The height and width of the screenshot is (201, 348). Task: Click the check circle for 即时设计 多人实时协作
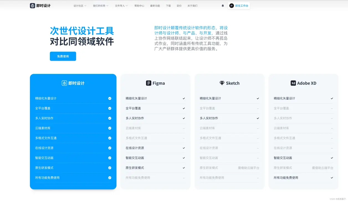click(110, 118)
